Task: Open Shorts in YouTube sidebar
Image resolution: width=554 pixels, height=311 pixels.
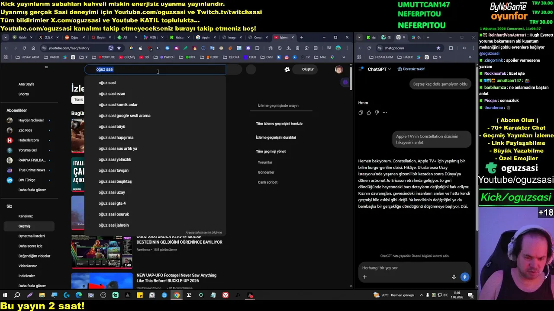Action: (x=24, y=94)
